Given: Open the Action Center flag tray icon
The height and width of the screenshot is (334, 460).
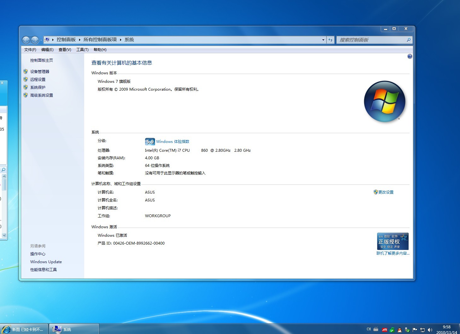Looking at the screenshot, I should (x=415, y=330).
